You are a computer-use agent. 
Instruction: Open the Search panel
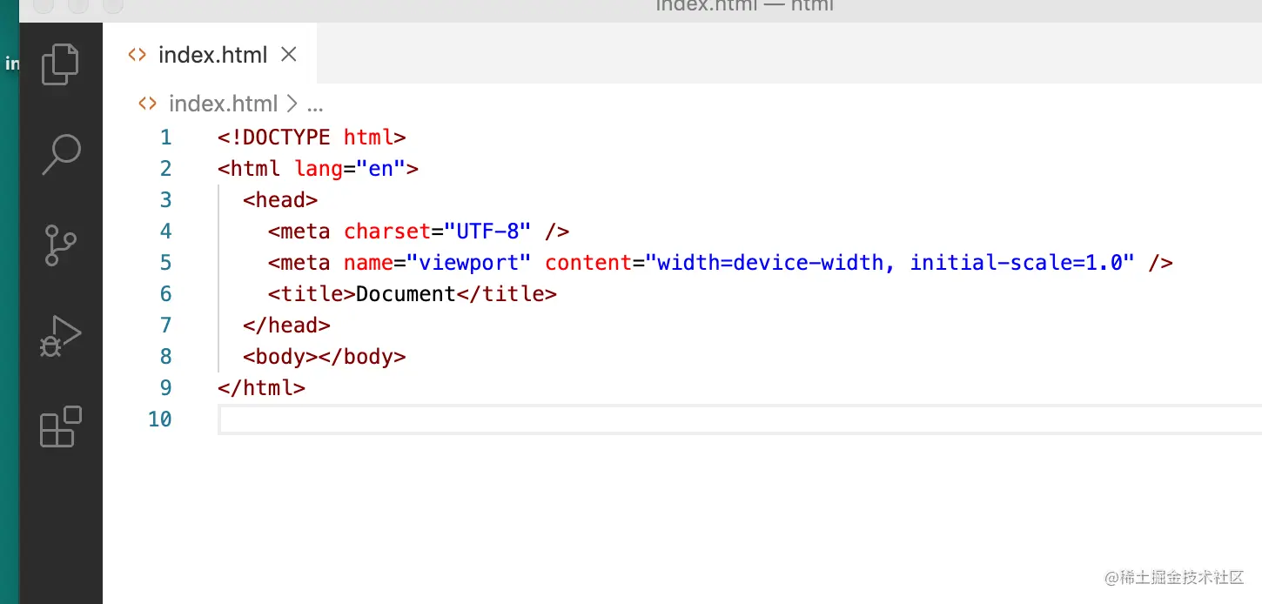pyautogui.click(x=61, y=155)
